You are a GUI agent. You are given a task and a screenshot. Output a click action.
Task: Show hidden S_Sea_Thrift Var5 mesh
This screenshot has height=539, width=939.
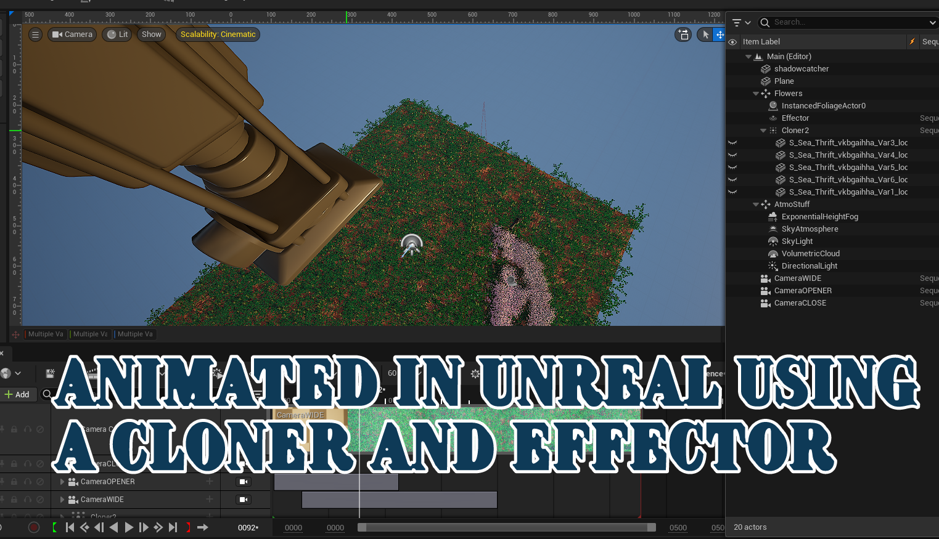[x=732, y=168]
